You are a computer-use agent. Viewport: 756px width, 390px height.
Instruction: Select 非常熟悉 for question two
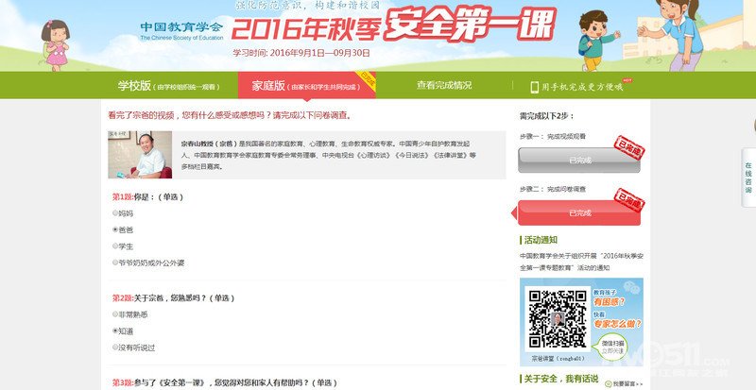click(115, 314)
